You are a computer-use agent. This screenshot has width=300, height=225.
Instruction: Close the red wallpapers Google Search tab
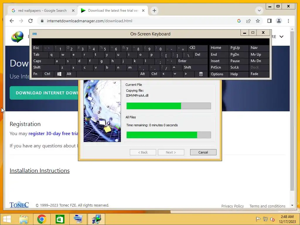pos(73,11)
